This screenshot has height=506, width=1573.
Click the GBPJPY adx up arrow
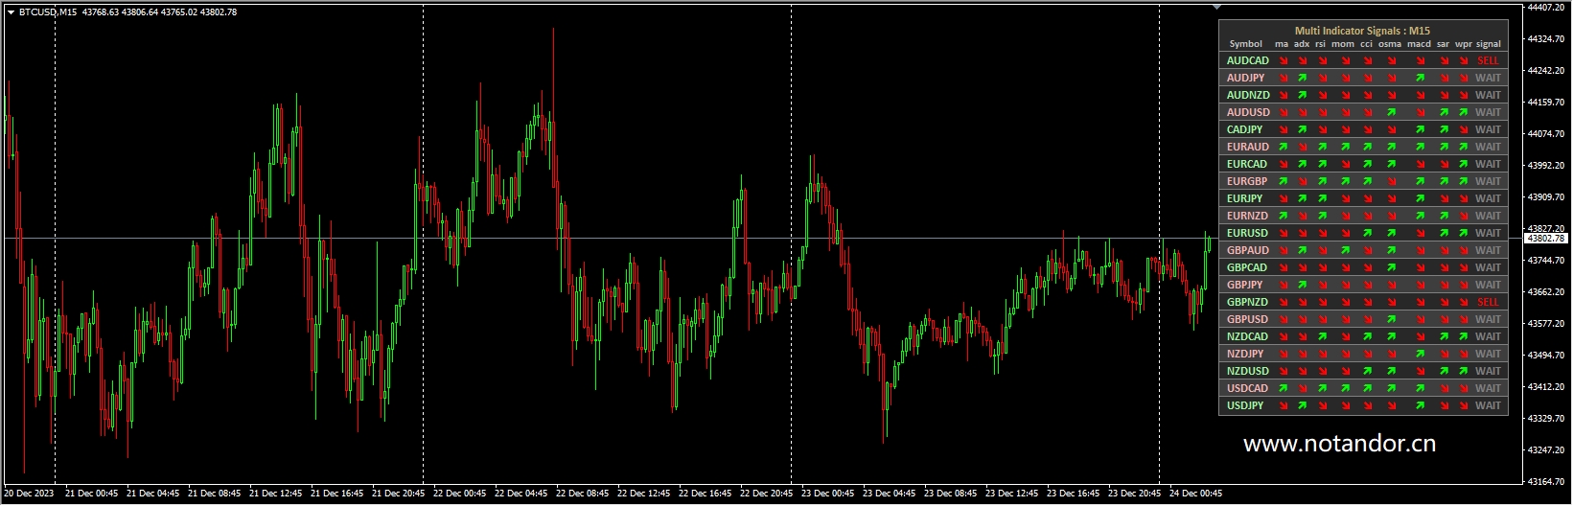(x=1302, y=285)
